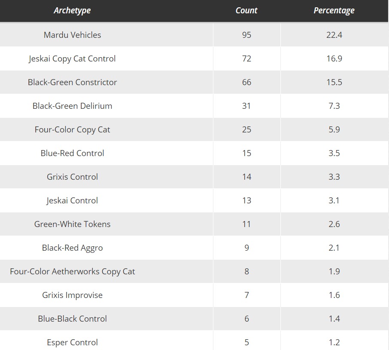This screenshot has height=350, width=389.
Task: Select the percentage value 16.9
Action: point(334,58)
